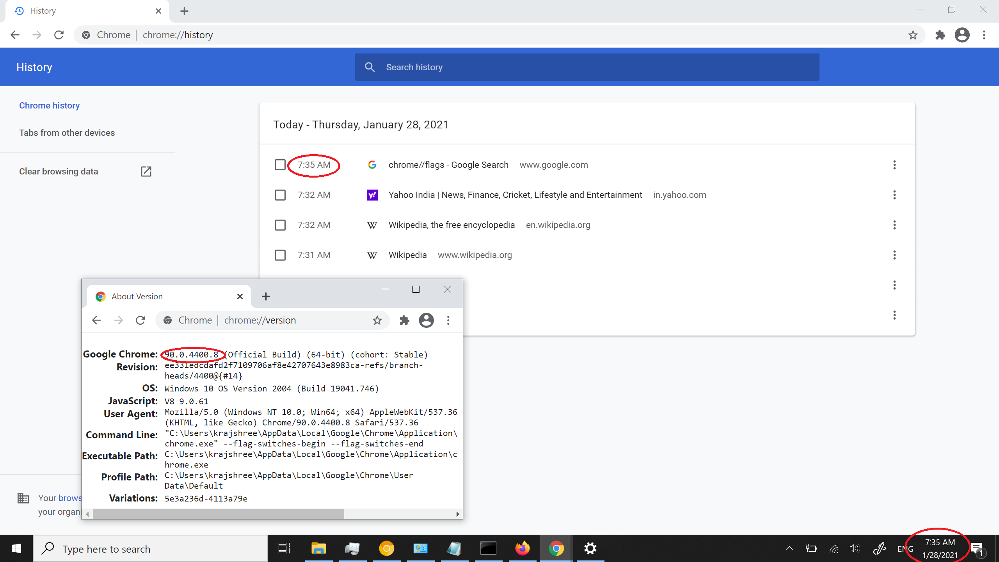Open the Chrome menu in the About Version window
The height and width of the screenshot is (562, 999).
[x=448, y=320]
